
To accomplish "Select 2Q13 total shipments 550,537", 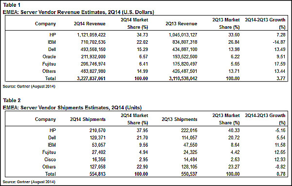I will [189, 174].
